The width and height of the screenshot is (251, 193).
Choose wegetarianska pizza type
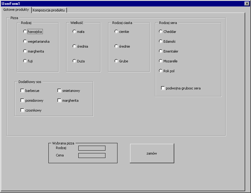point(25,41)
